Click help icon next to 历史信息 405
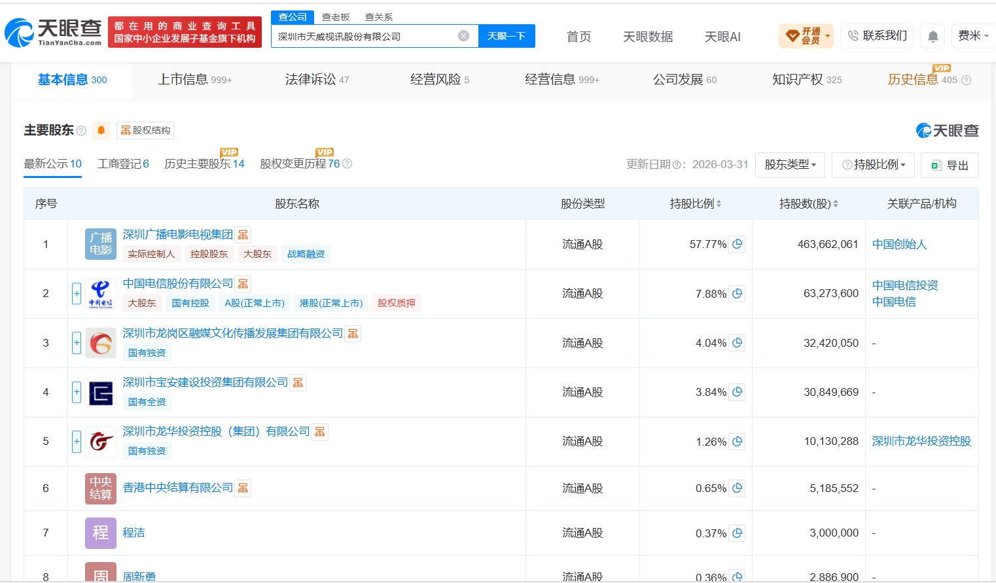The height and width of the screenshot is (583, 996). point(966,80)
